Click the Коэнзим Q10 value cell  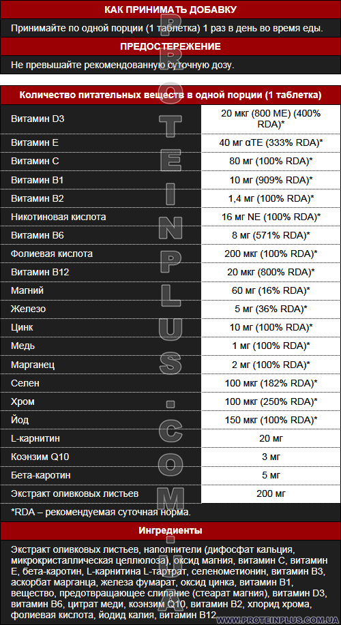click(271, 457)
